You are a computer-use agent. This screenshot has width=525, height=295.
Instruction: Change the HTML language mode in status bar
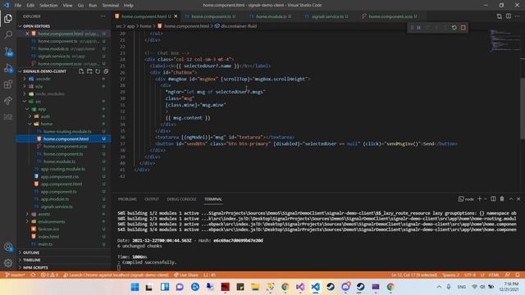click(x=494, y=275)
